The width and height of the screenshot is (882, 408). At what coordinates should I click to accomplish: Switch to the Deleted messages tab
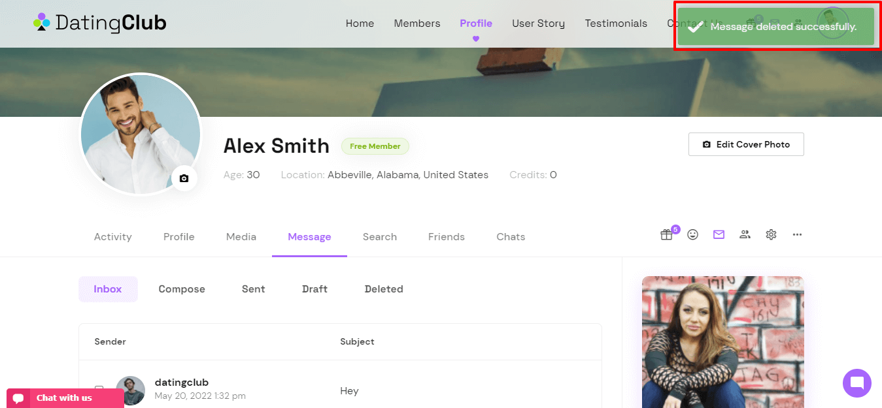(384, 289)
